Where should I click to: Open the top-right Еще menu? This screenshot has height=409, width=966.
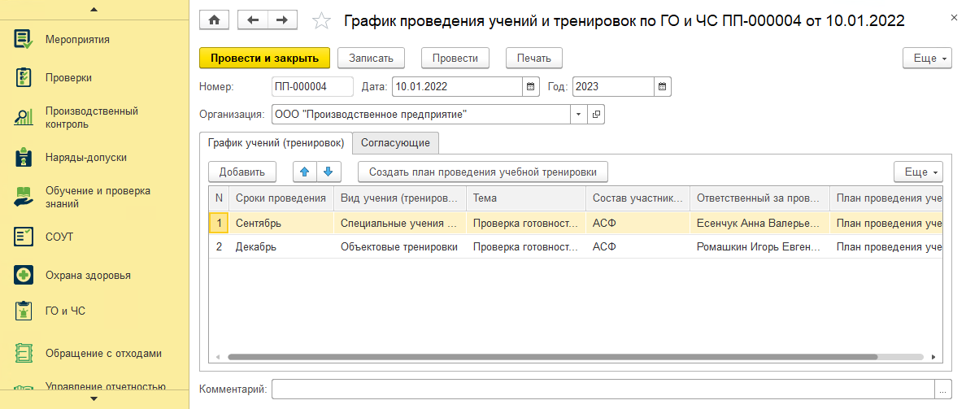(929, 59)
